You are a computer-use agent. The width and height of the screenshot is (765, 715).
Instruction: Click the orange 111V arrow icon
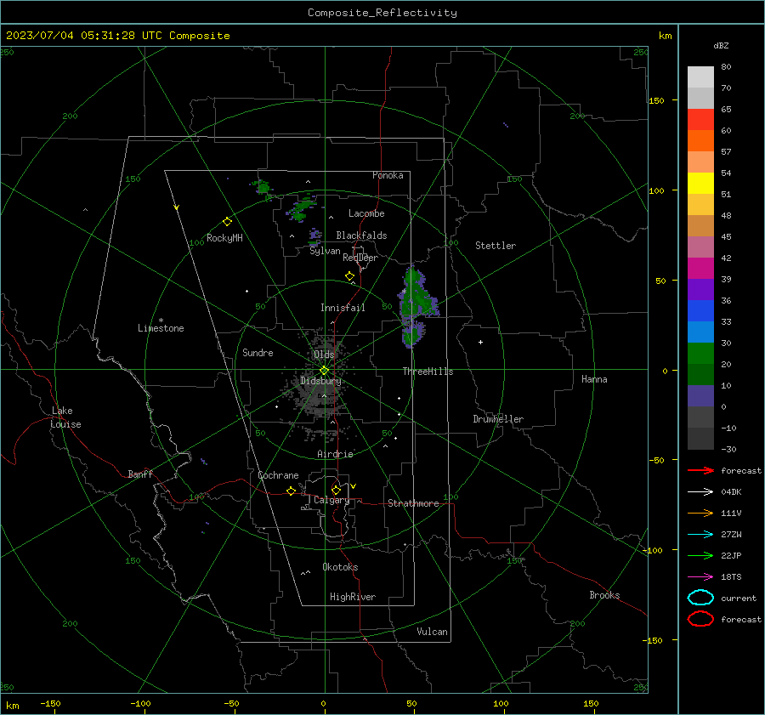click(700, 513)
